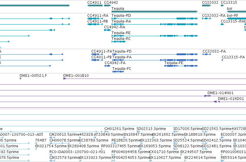246x162 pixels.
Task: Select the CG4911 gene bar
Action: click(95, 5)
